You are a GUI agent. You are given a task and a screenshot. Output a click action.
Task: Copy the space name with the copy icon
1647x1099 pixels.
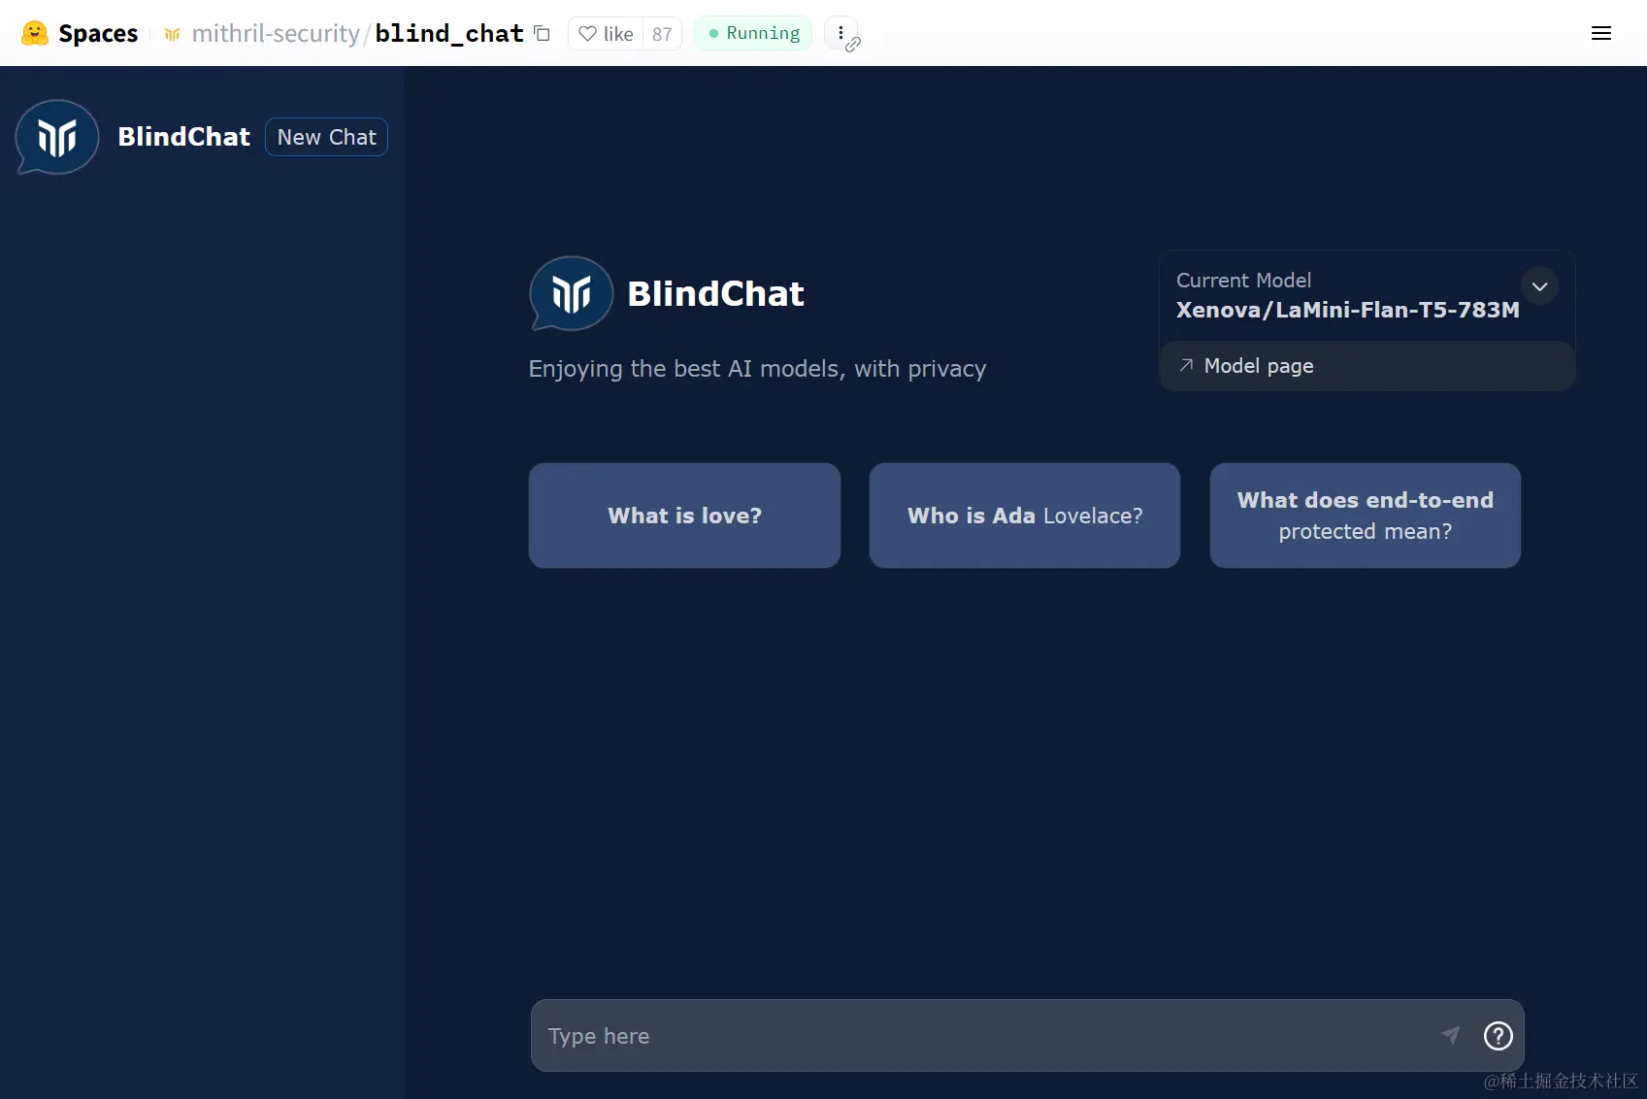tap(543, 34)
